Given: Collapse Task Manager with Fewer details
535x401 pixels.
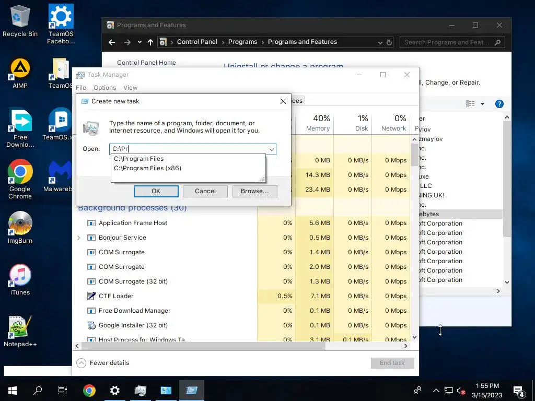Looking at the screenshot, I should point(103,363).
